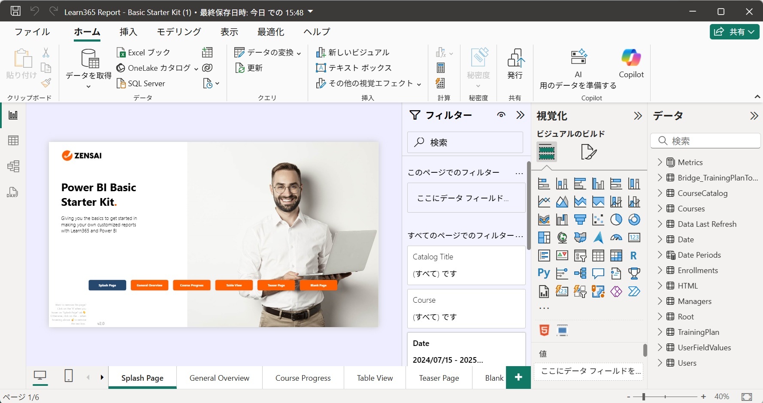Select the treemap visual icon
Viewport: 763px width, 403px height.
coord(544,238)
